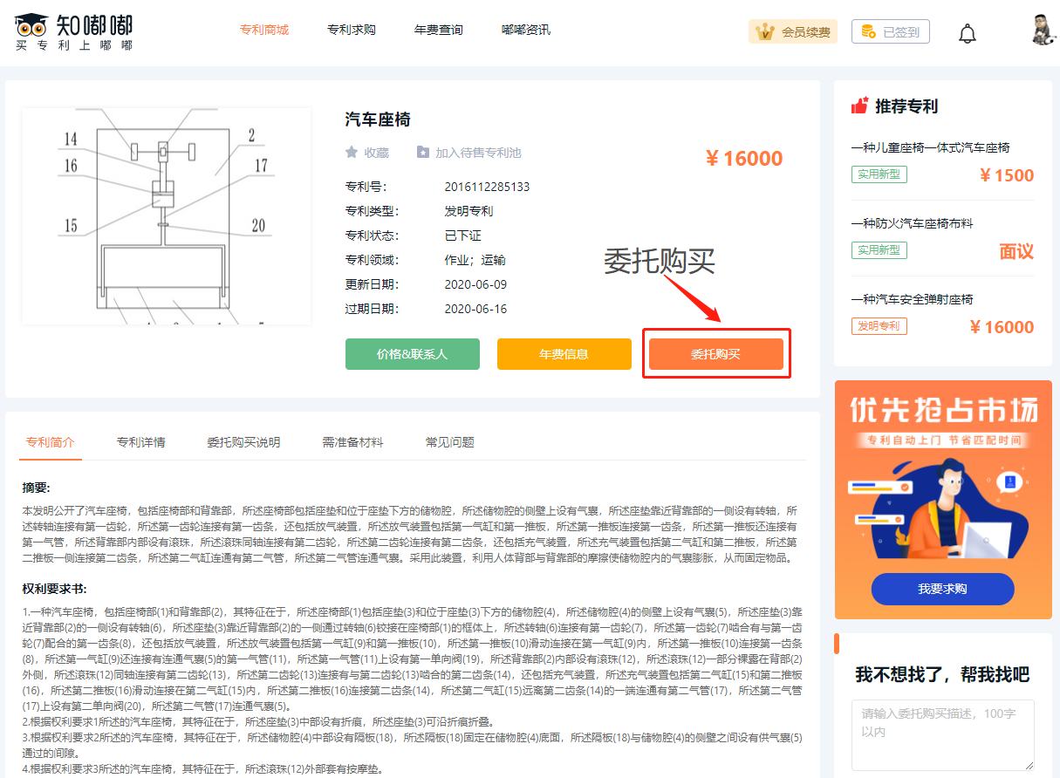Select the 专利简介 tab

pos(51,442)
